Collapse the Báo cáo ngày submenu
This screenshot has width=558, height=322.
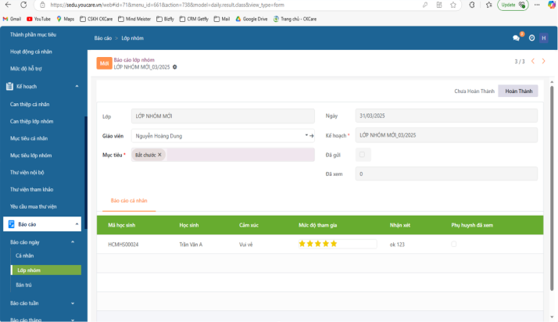pyautogui.click(x=72, y=242)
